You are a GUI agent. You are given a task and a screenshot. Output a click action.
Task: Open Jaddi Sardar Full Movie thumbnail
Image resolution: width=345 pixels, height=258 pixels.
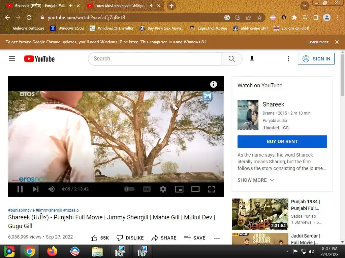click(x=260, y=239)
